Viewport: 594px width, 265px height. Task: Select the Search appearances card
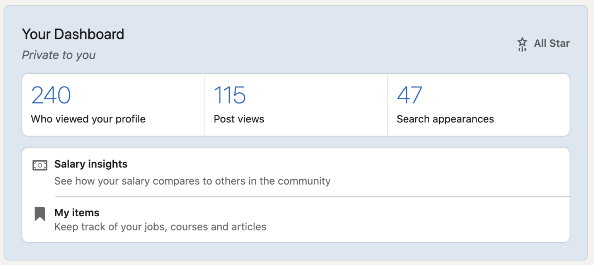click(479, 105)
